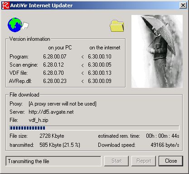Click the 'Scan engine:' label
This screenshot has height=174, width=189.
tap(24, 65)
